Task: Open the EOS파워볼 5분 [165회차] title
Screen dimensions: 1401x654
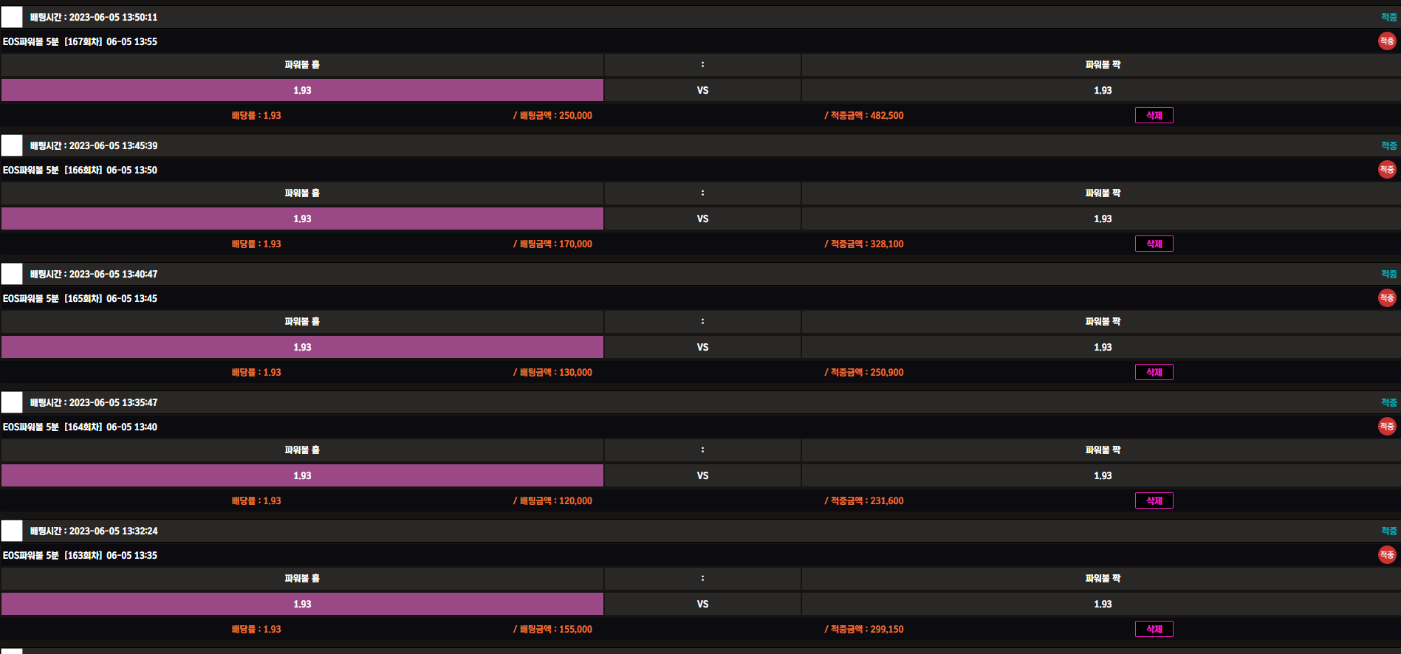Action: click(80, 298)
